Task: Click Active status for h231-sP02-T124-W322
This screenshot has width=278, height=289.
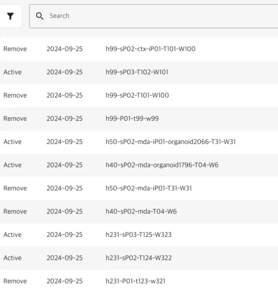Action: [x=12, y=258]
